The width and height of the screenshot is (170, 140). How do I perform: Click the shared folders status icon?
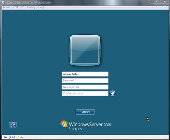(17, 137)
